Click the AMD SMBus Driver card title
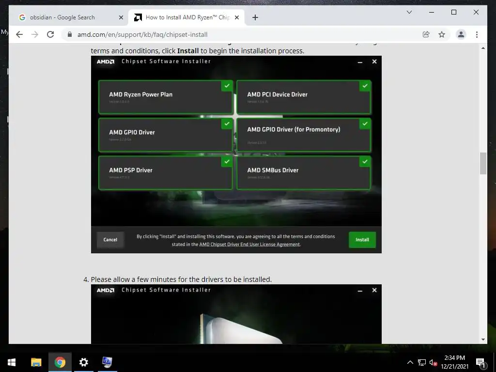496x372 pixels. 273,170
